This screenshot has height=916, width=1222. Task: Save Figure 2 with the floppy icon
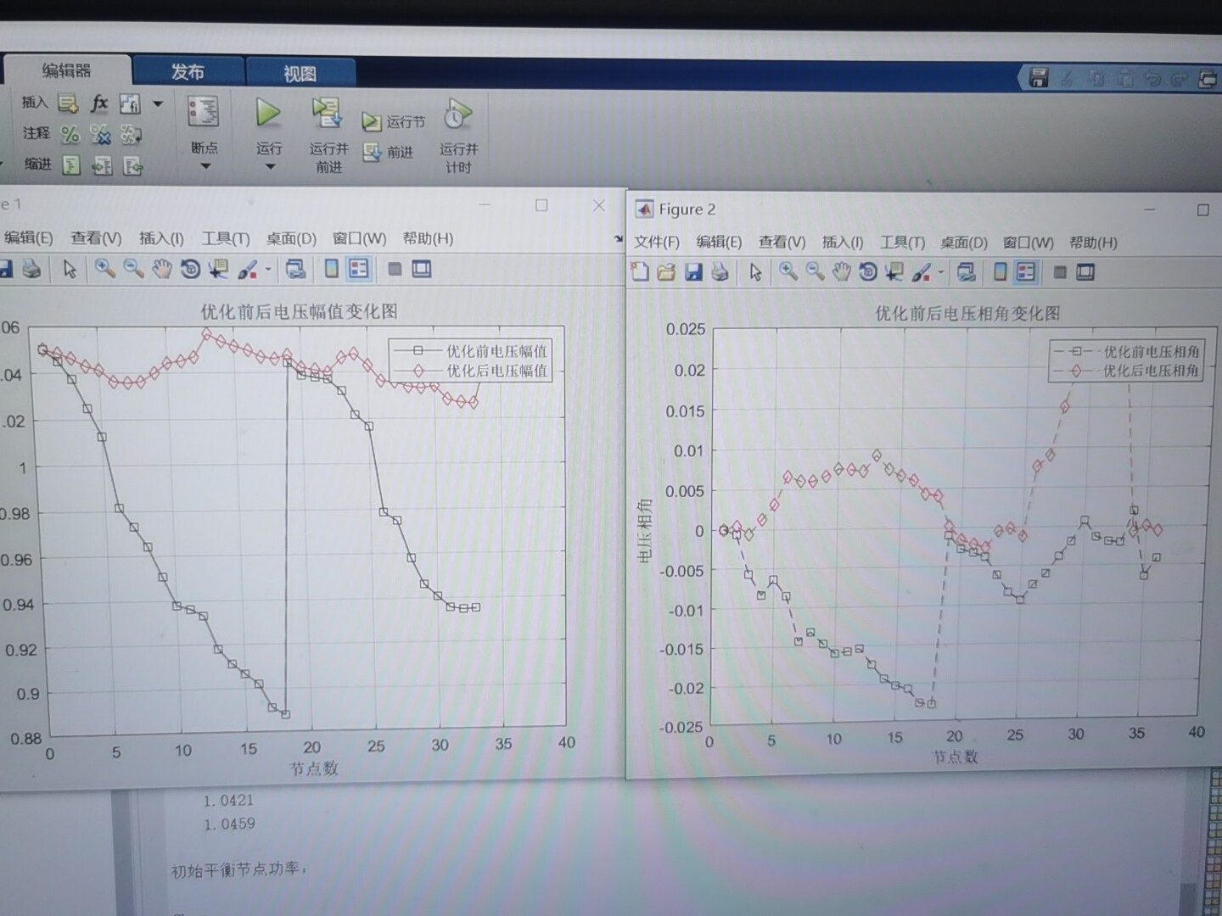[x=693, y=272]
